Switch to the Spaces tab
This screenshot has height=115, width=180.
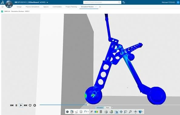pyautogui.click(x=46, y=7)
